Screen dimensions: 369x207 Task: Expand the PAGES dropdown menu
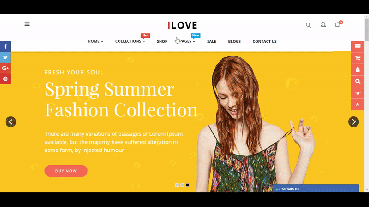click(187, 41)
